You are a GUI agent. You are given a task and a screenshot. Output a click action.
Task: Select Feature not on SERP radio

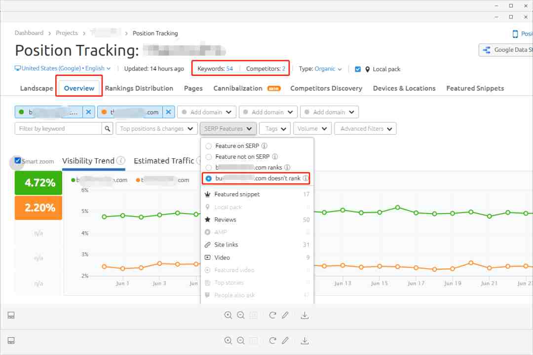[209, 157]
